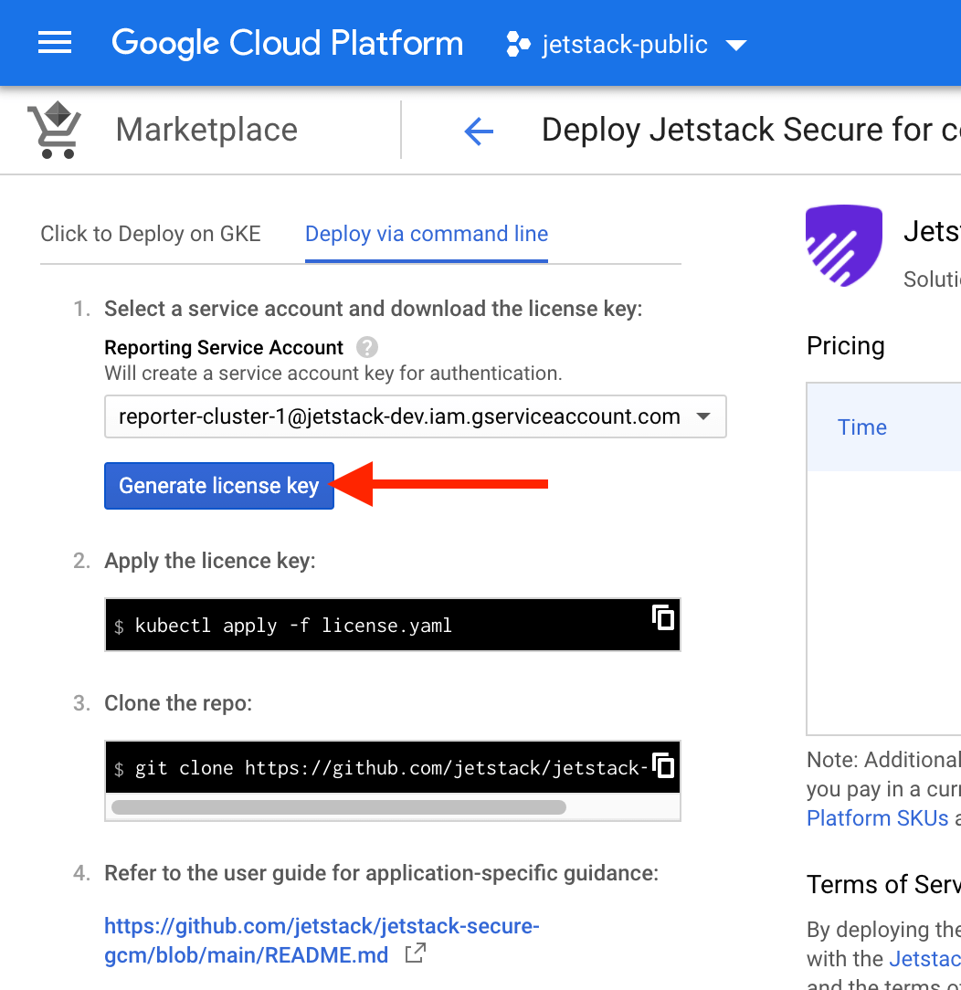Open the reporter-cluster-1 service account dropdown
This screenshot has width=961, height=990.
(x=416, y=416)
